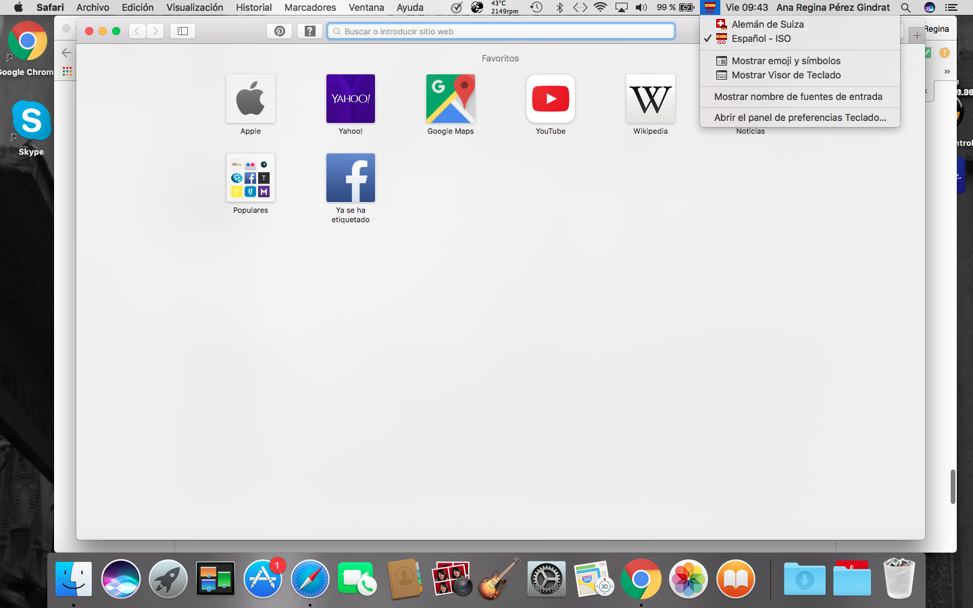Screen dimensions: 973x608
Task: Open Launchpad from the Dock
Action: [x=168, y=579]
